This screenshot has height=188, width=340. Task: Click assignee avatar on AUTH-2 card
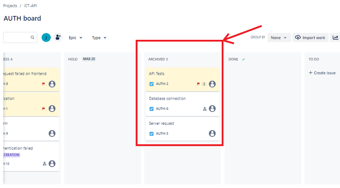coord(212,84)
